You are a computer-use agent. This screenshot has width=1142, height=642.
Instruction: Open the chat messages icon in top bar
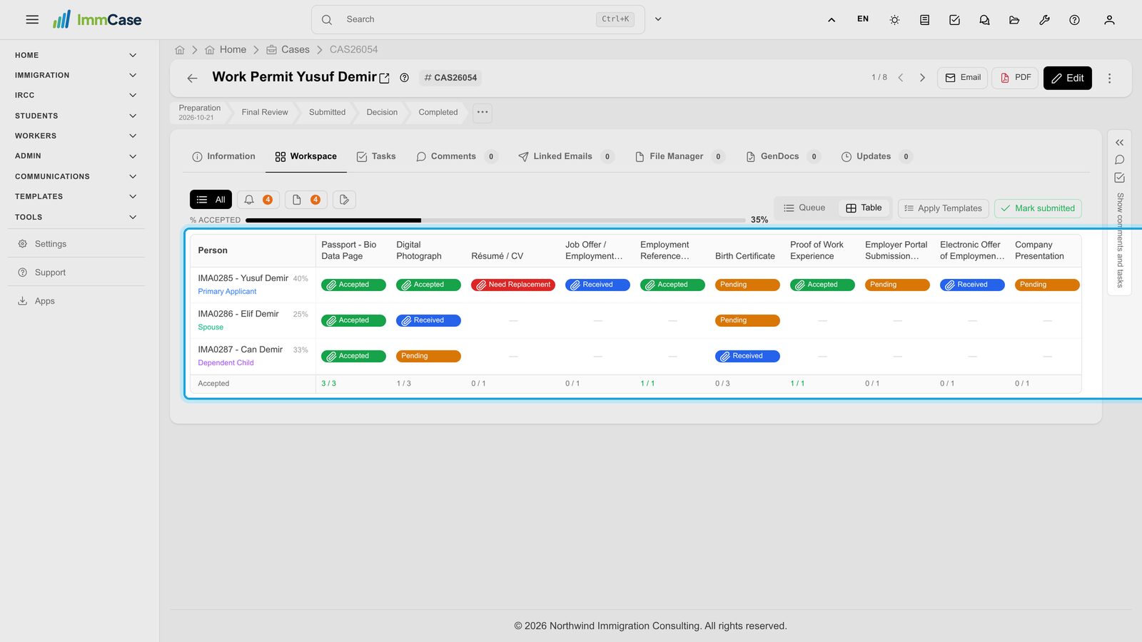(x=984, y=20)
